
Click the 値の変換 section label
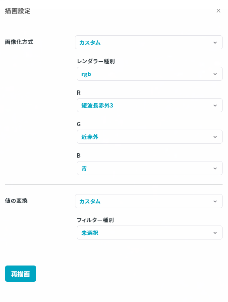click(16, 201)
